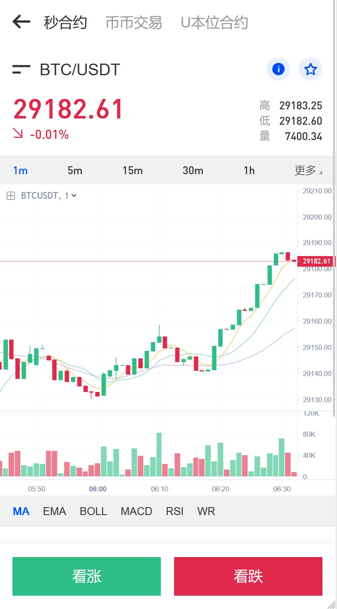The image size is (337, 609).
Task: Enable the MACD indicator
Action: coord(136,511)
